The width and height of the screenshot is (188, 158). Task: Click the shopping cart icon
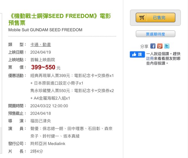tap(142, 18)
